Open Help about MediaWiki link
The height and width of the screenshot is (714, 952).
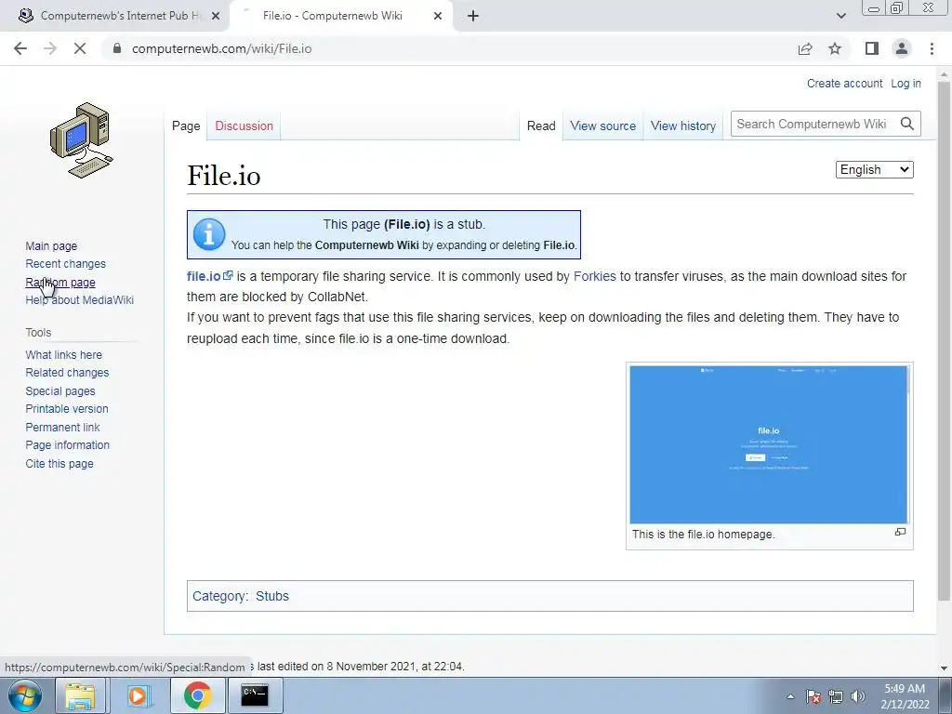click(80, 300)
